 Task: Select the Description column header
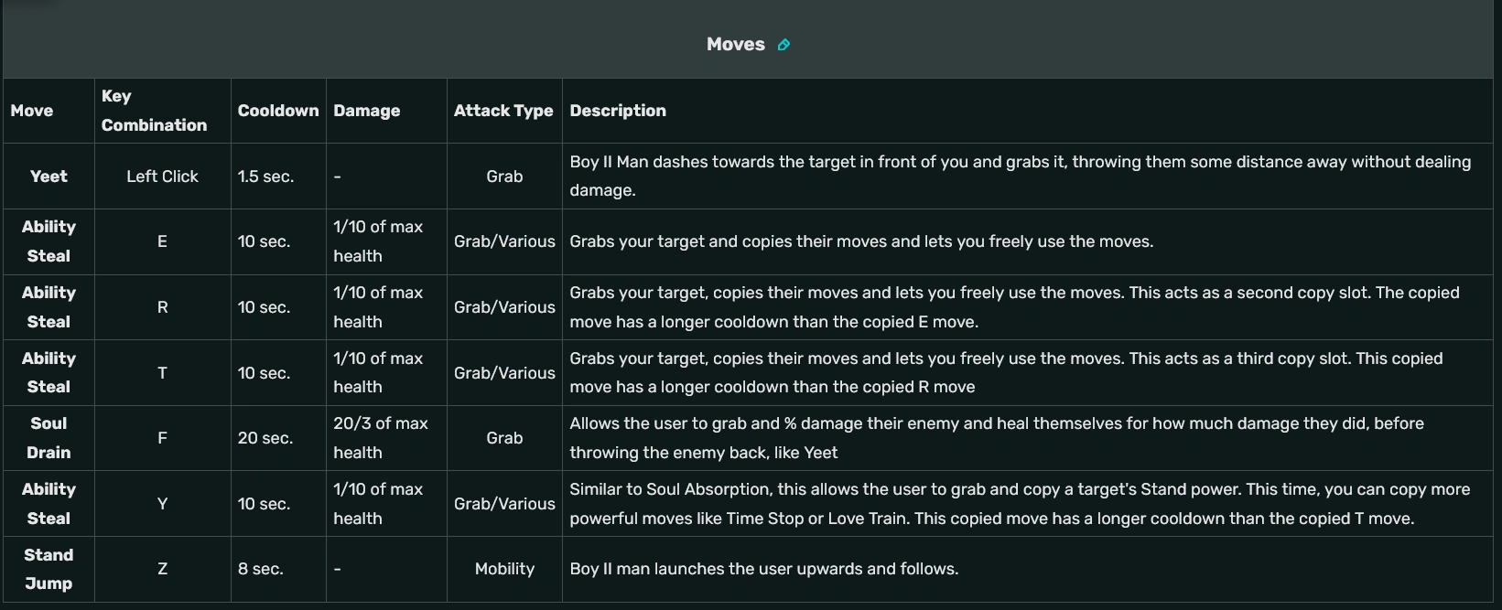point(618,111)
